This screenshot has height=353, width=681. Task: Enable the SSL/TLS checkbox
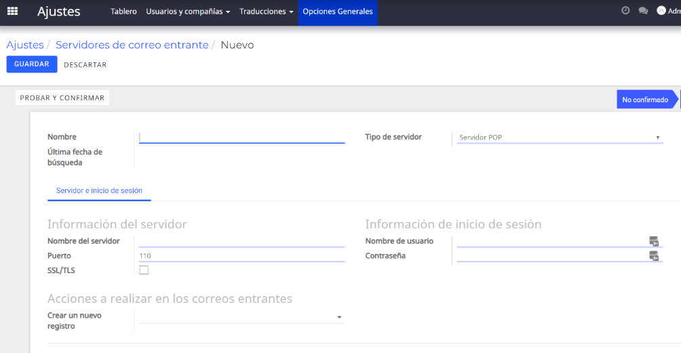pyautogui.click(x=144, y=270)
